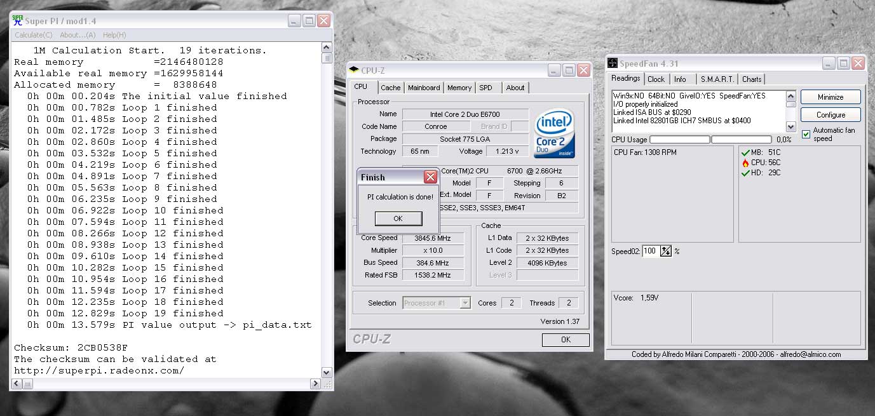
Task: Click Super PI horizontal scroll left arrow
Action: (x=17, y=384)
